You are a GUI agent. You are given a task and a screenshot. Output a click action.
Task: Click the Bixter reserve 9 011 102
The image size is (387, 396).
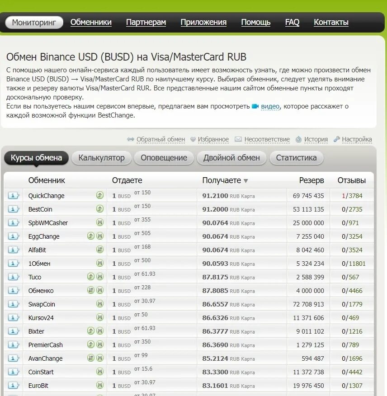tap(310, 331)
